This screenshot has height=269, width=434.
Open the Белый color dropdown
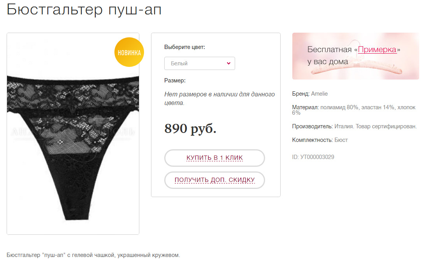click(x=200, y=63)
